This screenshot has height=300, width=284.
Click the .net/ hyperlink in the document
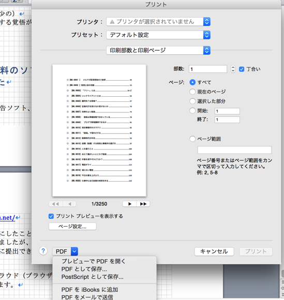pyautogui.click(x=7, y=218)
